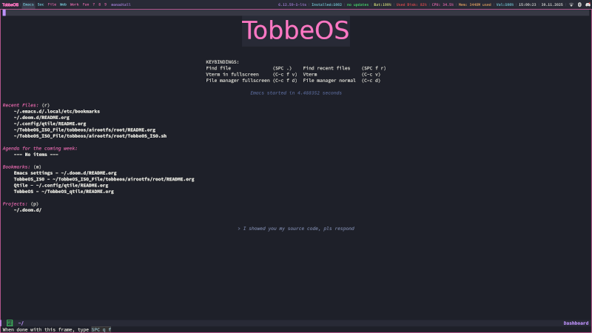Switch to the Fun workspace
592x333 pixels.
86,4
